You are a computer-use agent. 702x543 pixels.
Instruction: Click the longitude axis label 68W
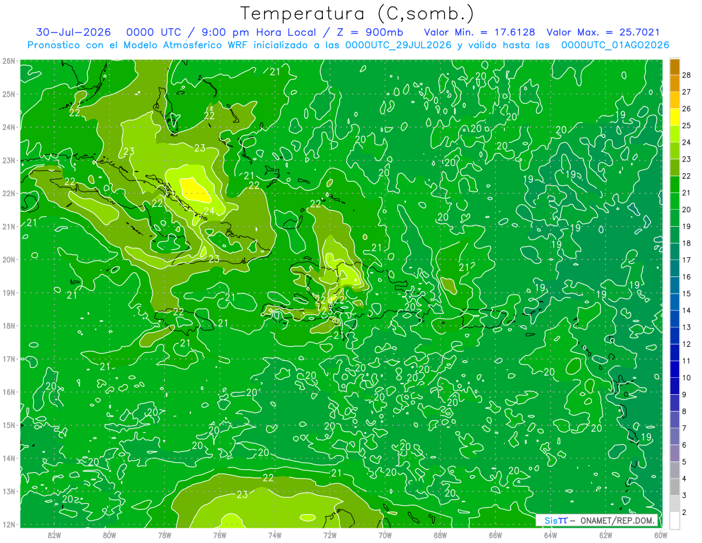click(441, 535)
